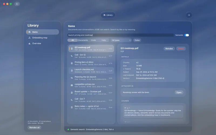Screen dimensions: 216x135
Task: Open the All types dropdown
Action: tap(121, 40)
